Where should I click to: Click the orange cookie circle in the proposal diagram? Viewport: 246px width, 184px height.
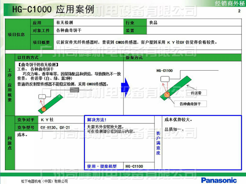[x=167, y=94]
